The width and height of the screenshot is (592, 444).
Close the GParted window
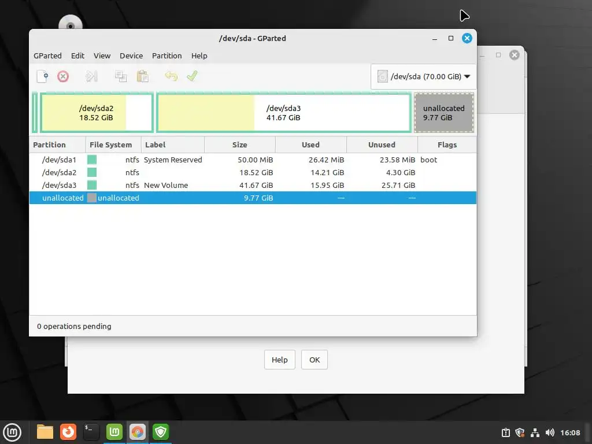(x=467, y=38)
